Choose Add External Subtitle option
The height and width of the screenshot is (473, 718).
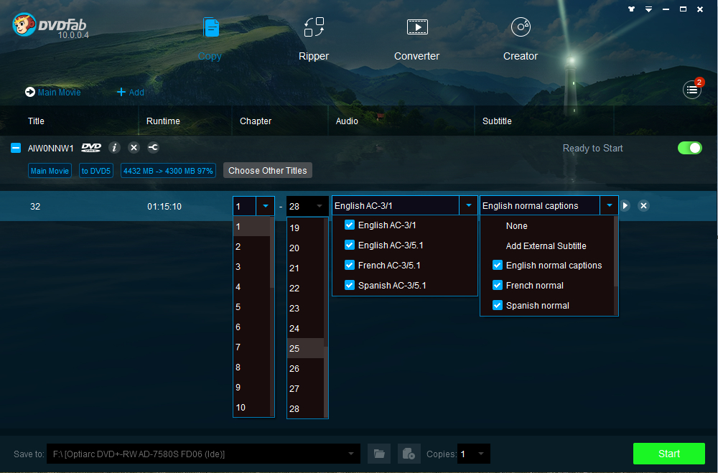click(x=546, y=246)
